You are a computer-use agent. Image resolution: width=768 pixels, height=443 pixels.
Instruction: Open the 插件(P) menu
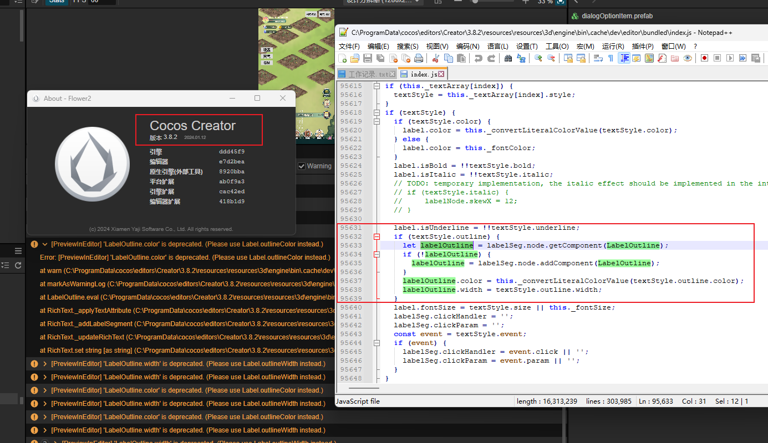(x=643, y=47)
